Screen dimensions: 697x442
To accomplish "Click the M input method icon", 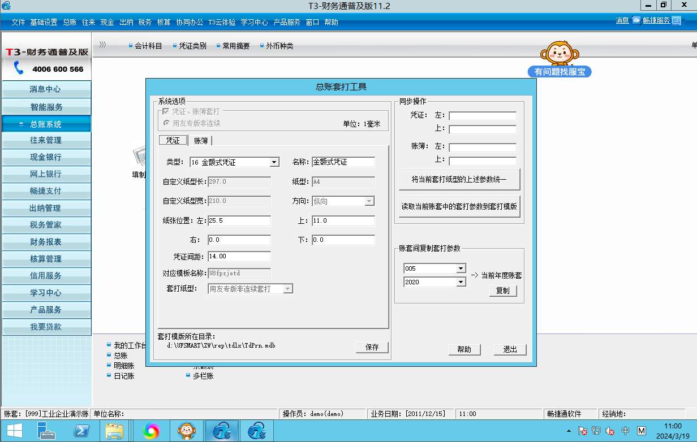I will point(642,431).
